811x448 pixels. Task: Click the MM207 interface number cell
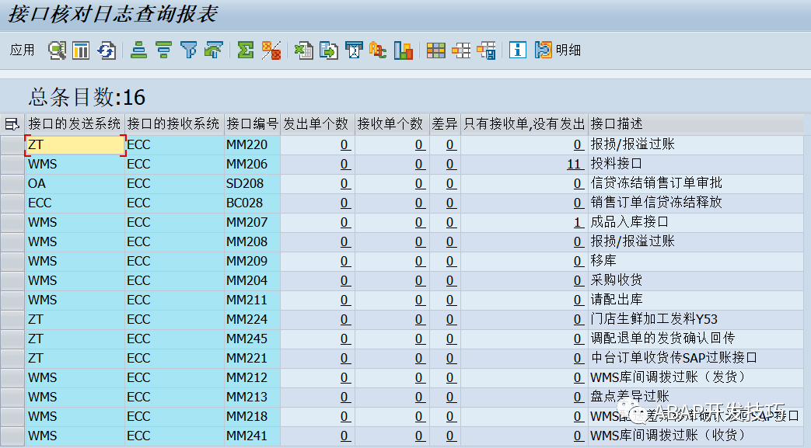253,223
